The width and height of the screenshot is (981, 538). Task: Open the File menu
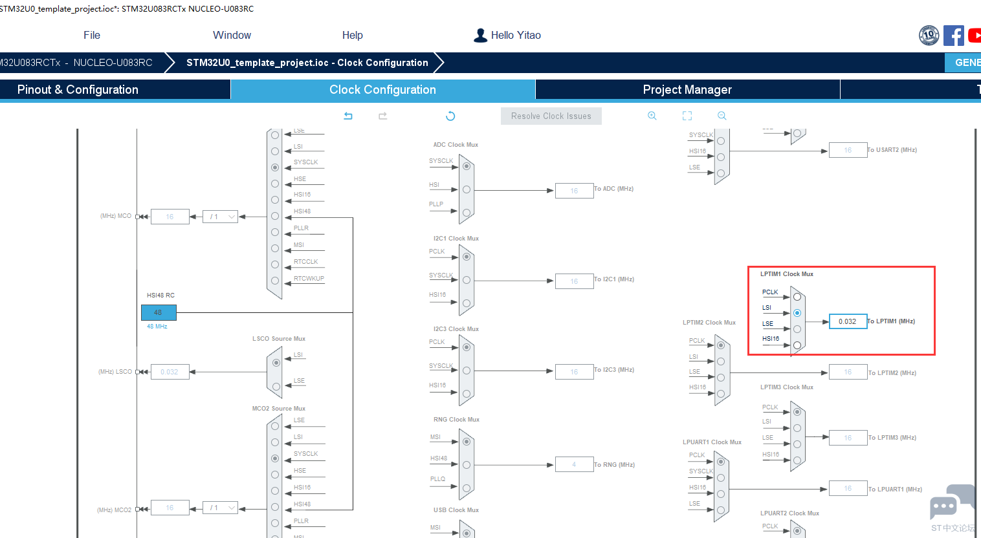click(x=92, y=35)
